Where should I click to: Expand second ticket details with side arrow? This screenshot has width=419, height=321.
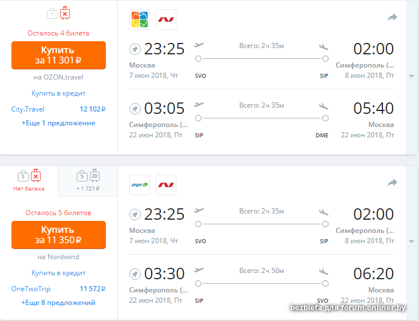point(412,242)
